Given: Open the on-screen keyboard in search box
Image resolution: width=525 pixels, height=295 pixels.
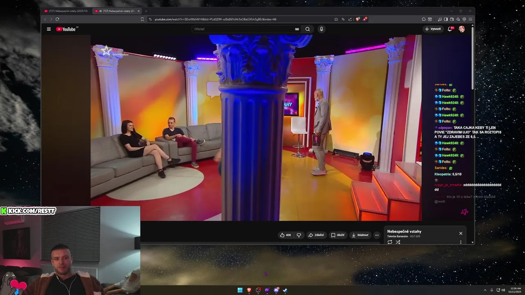Looking at the screenshot, I should click(x=297, y=29).
